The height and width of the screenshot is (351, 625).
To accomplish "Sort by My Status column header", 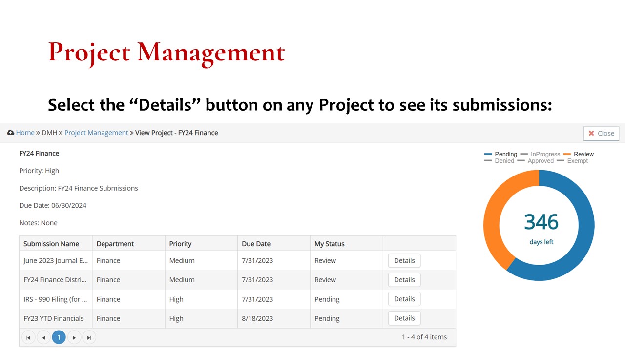I will [x=330, y=244].
